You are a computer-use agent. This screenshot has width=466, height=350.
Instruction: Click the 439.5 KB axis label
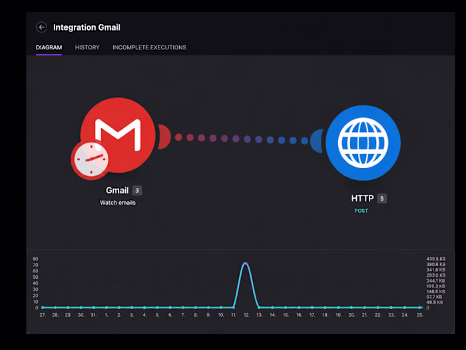tap(435, 259)
